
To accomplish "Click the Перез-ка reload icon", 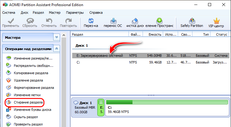I will point(91,21).
